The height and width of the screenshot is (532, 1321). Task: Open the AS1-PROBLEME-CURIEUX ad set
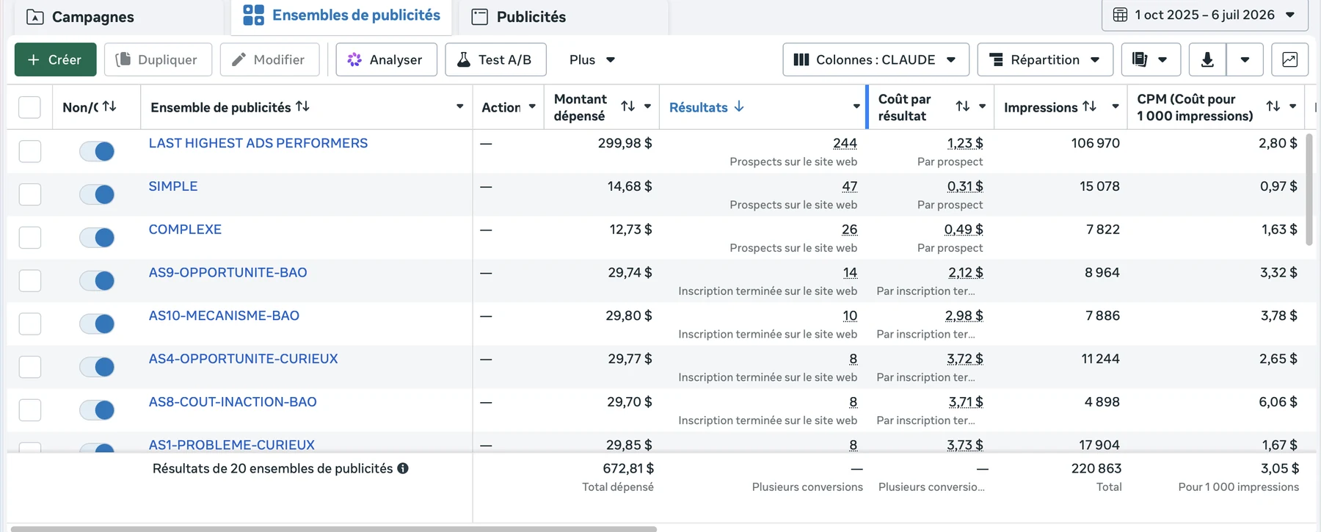(231, 445)
